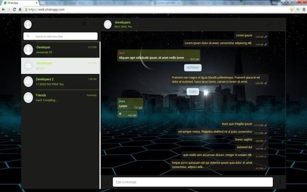Click the attach paperclip icon in chat header
This screenshot has width=307, height=192.
point(269,24)
